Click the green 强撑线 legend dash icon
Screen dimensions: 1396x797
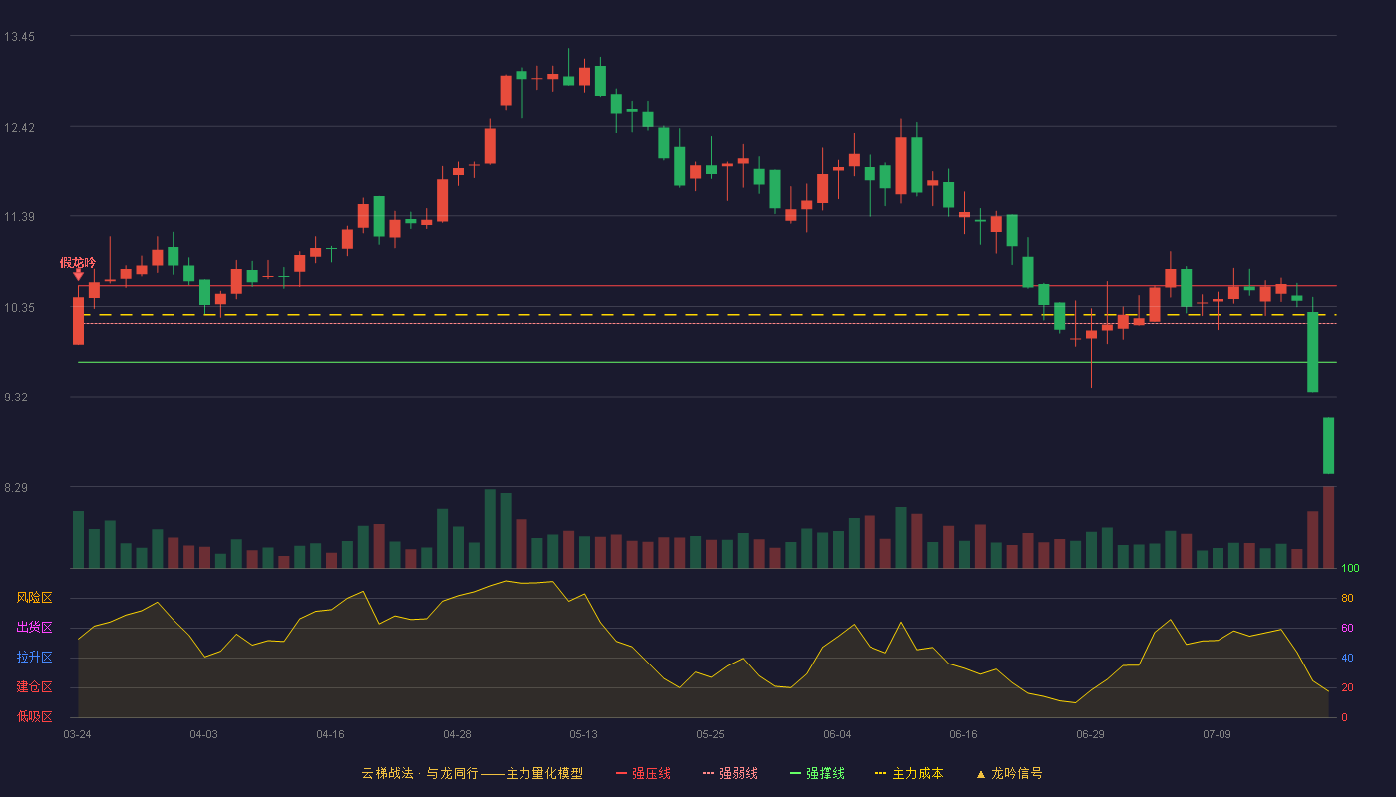click(795, 774)
